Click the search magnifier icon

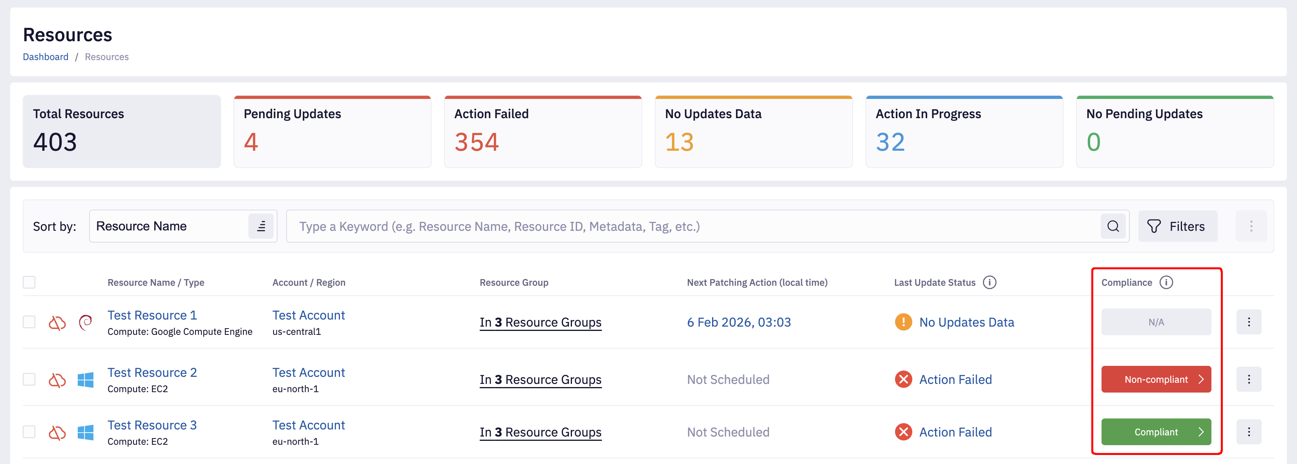(1113, 226)
